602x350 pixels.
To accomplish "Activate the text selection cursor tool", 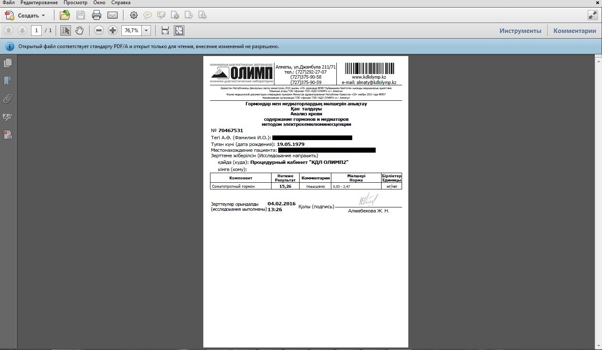I will [66, 30].
